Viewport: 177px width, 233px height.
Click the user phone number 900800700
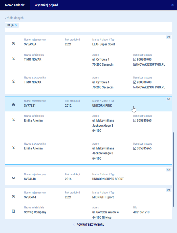coord(144,82)
